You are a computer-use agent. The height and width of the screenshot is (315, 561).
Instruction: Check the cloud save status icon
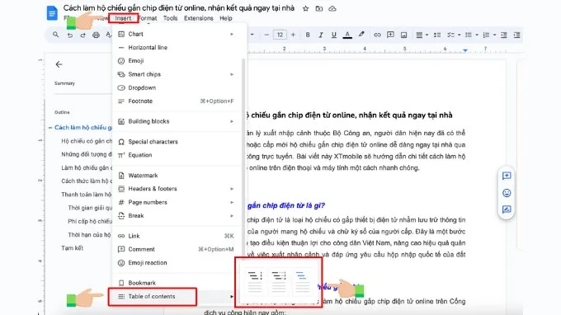pos(332,8)
